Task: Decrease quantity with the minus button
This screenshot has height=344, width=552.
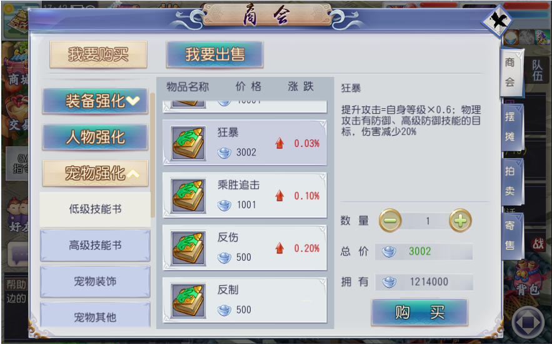Action: tap(390, 220)
